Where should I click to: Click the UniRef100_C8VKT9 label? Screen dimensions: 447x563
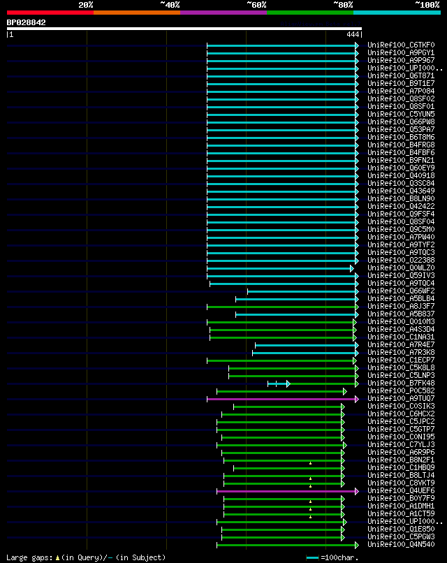coord(401,483)
